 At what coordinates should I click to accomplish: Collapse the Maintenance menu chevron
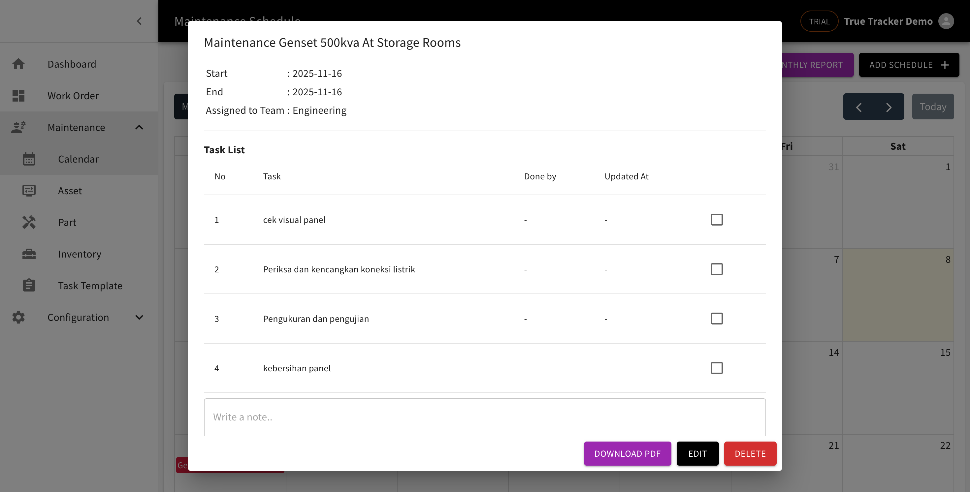pos(139,128)
